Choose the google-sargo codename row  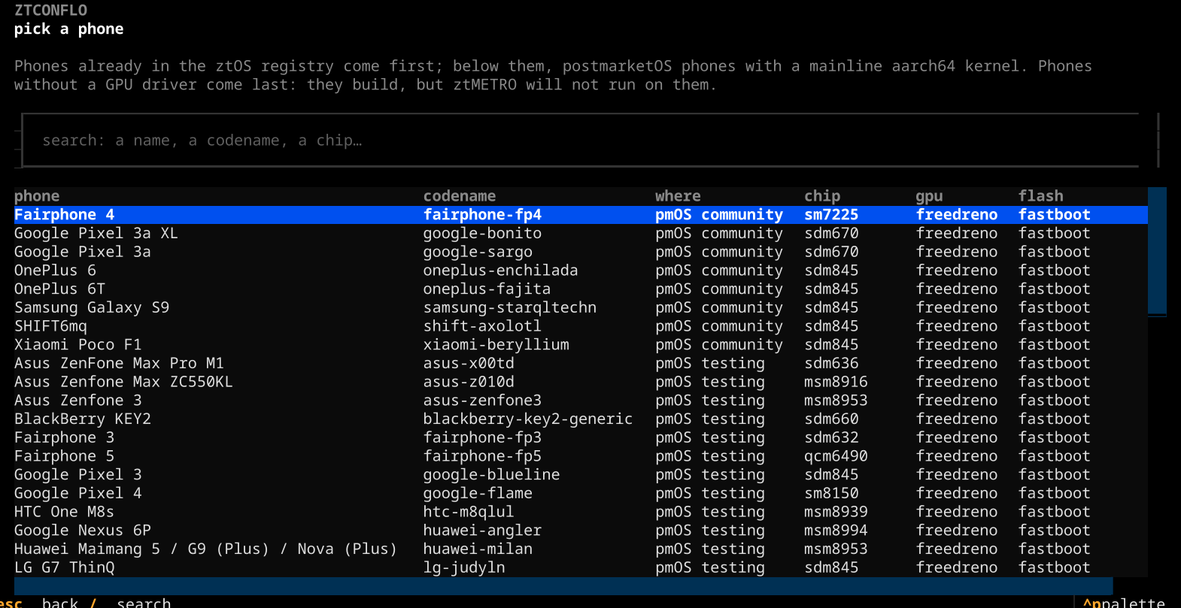(581, 252)
